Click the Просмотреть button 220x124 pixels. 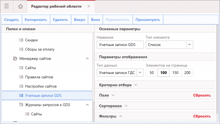[148, 20]
